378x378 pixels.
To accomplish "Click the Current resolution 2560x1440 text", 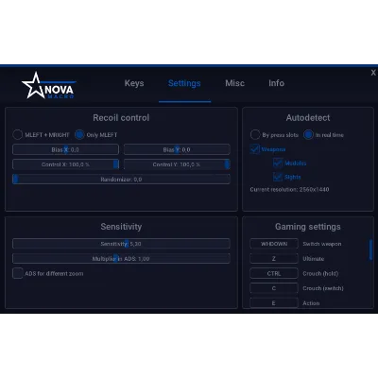I will 289,190.
